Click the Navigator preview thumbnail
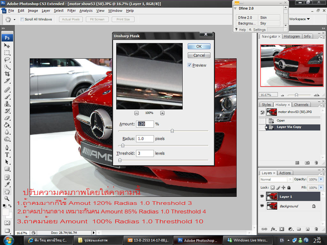This screenshot has height=245, width=327. pos(292,65)
